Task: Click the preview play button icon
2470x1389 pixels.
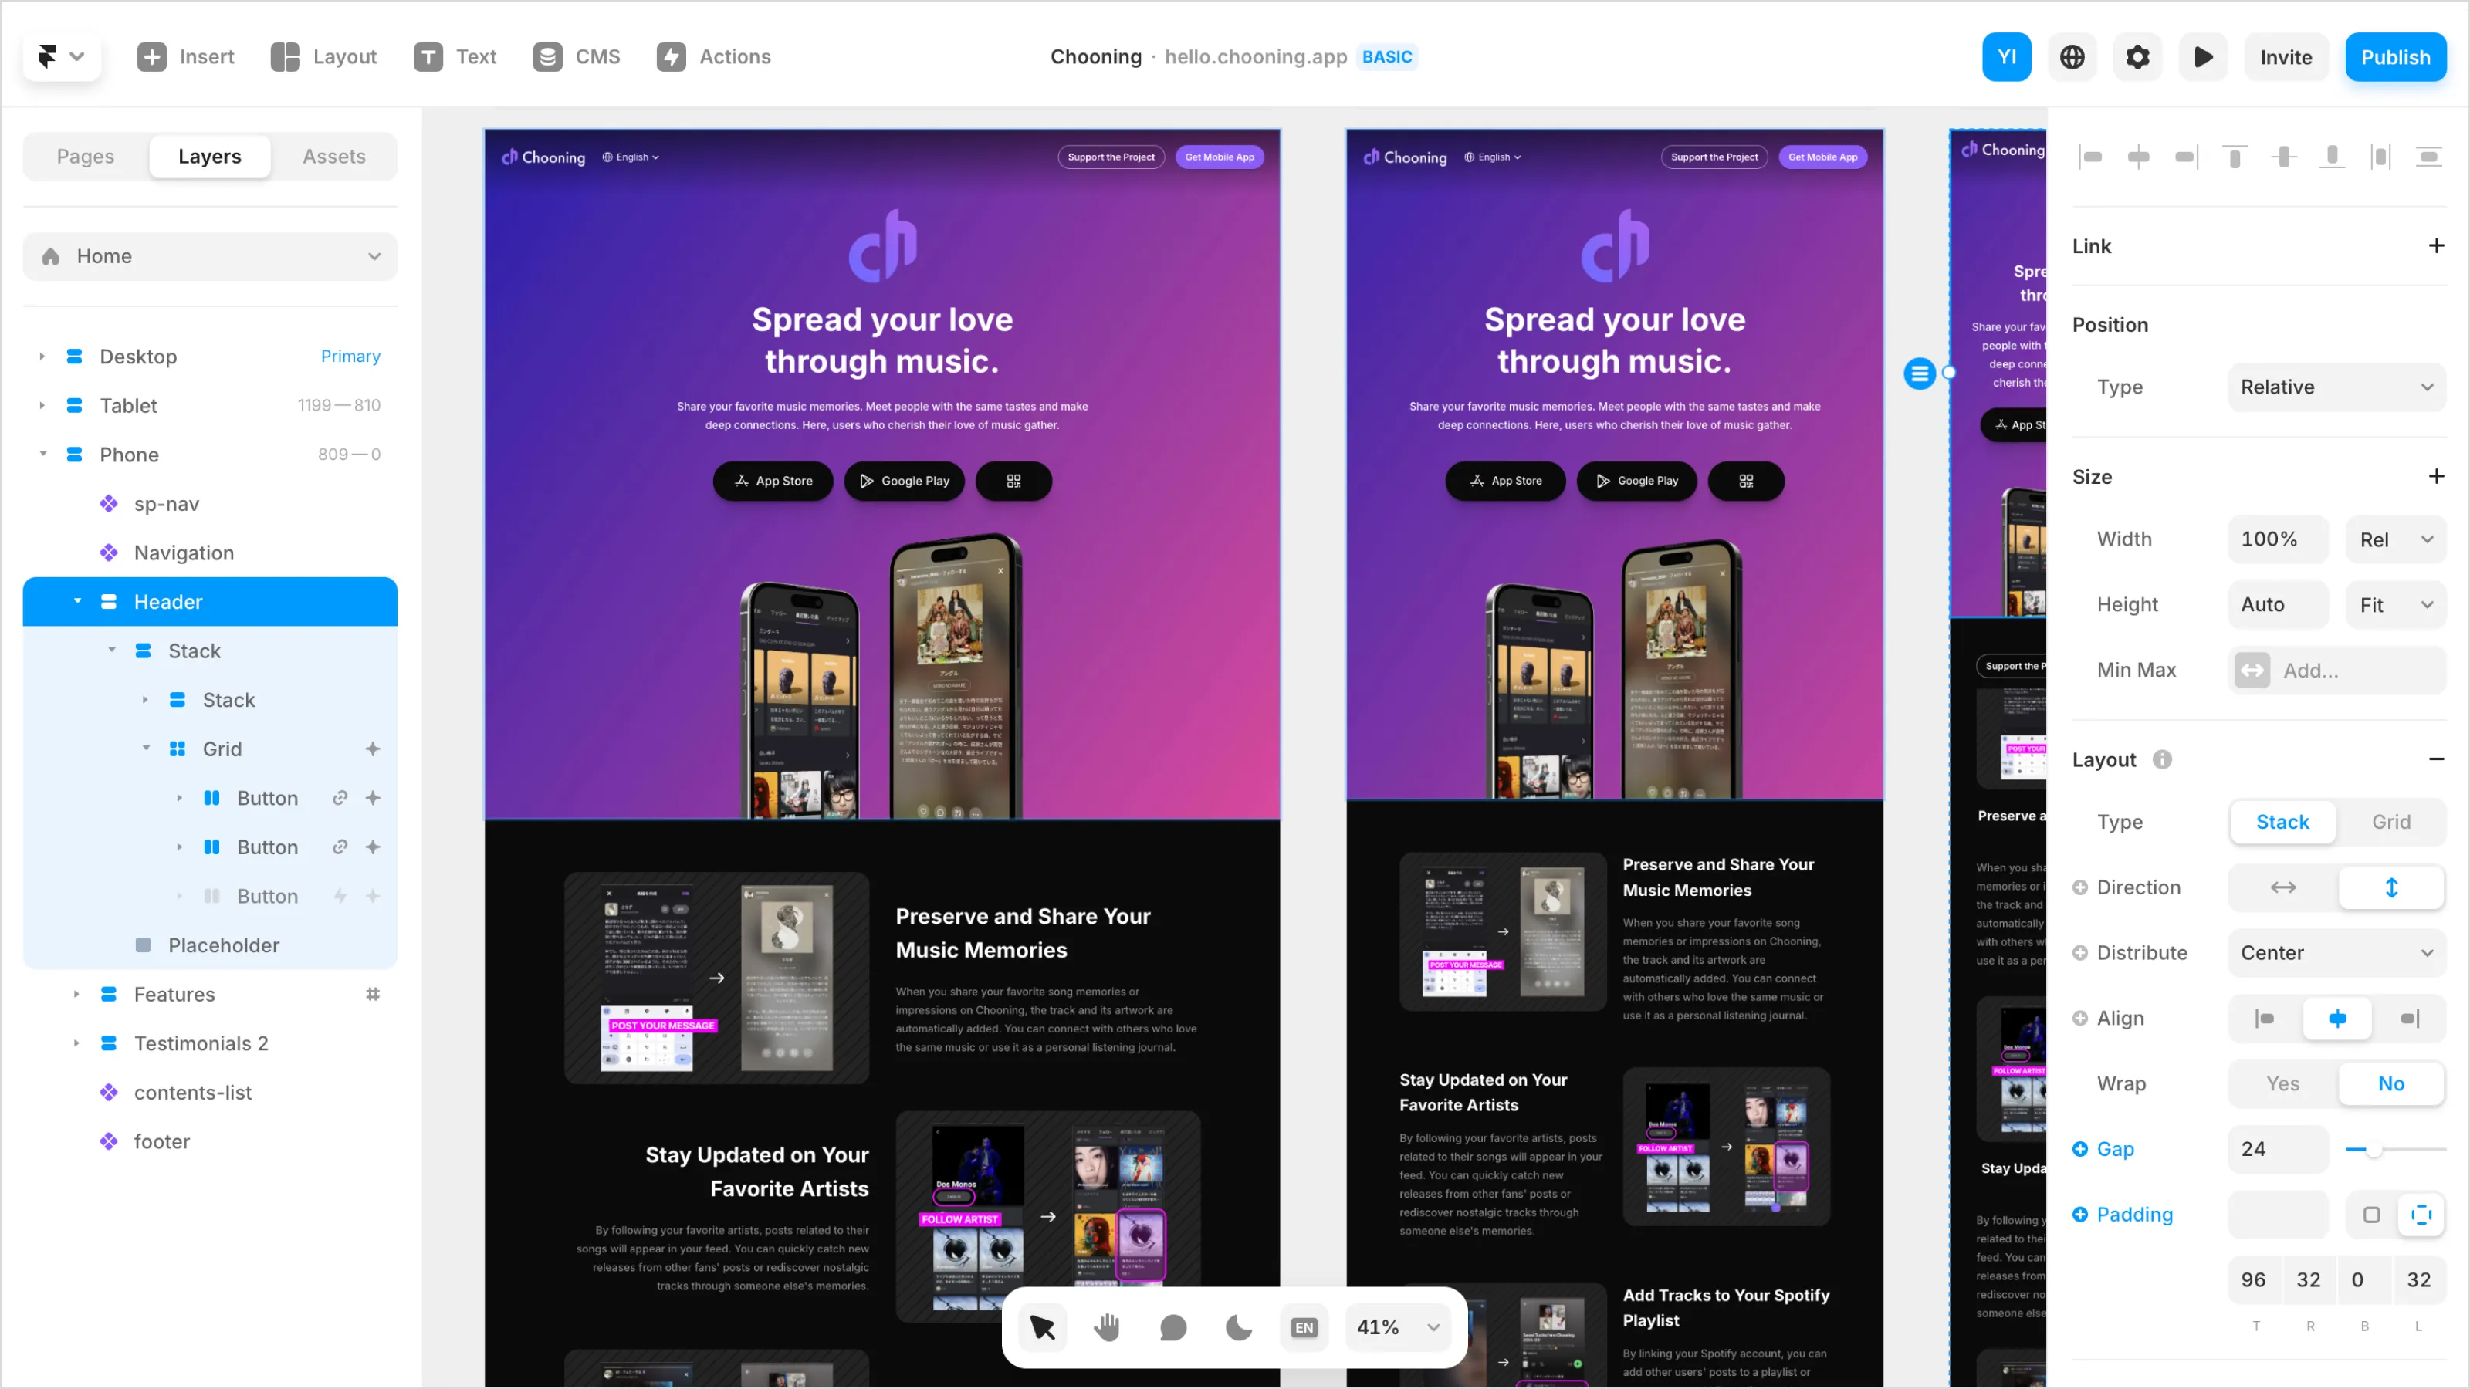Action: (x=2202, y=56)
